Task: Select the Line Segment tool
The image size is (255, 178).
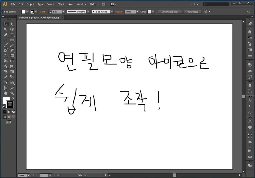Action: [x=6, y=40]
